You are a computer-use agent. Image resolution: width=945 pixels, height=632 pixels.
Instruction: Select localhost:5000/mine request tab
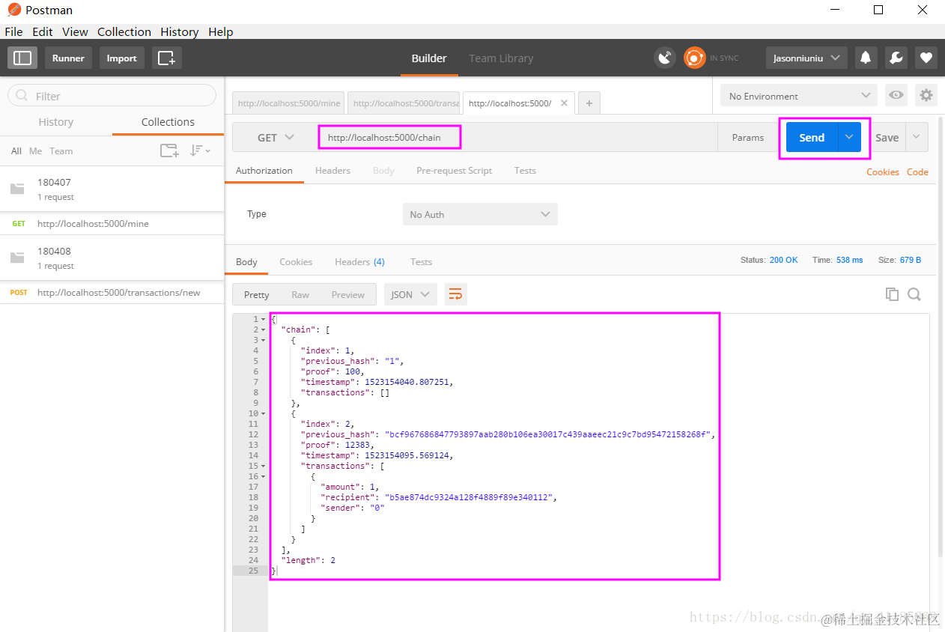pyautogui.click(x=288, y=103)
